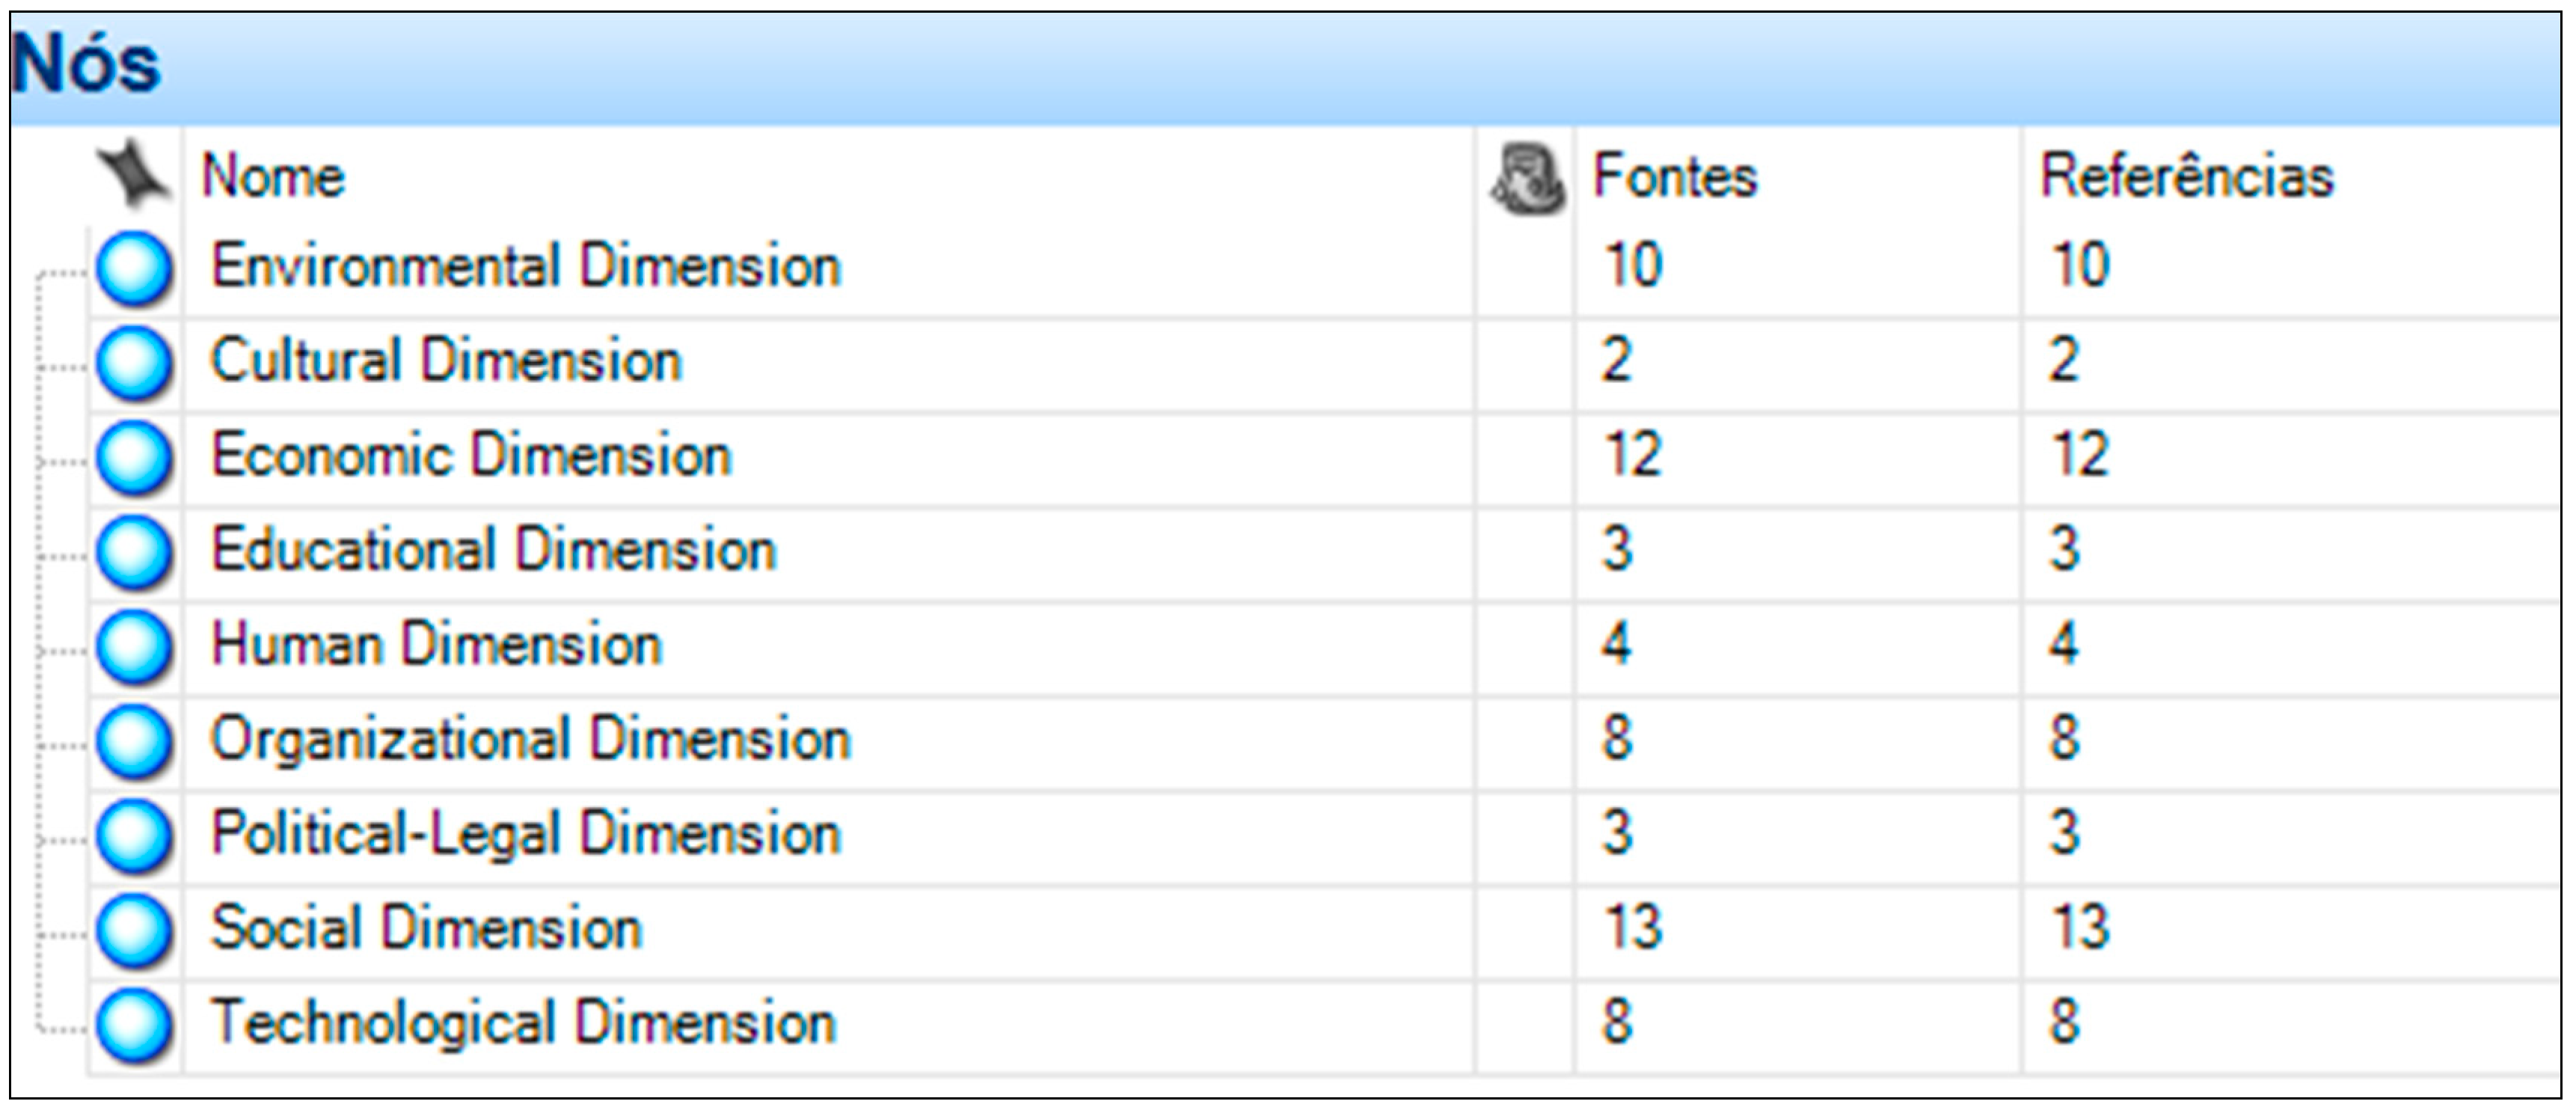2576x1113 pixels.
Task: Sort nodes by Nome column header
Action: coord(274,177)
